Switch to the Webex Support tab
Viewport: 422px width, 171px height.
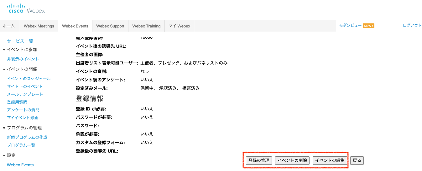110,26
